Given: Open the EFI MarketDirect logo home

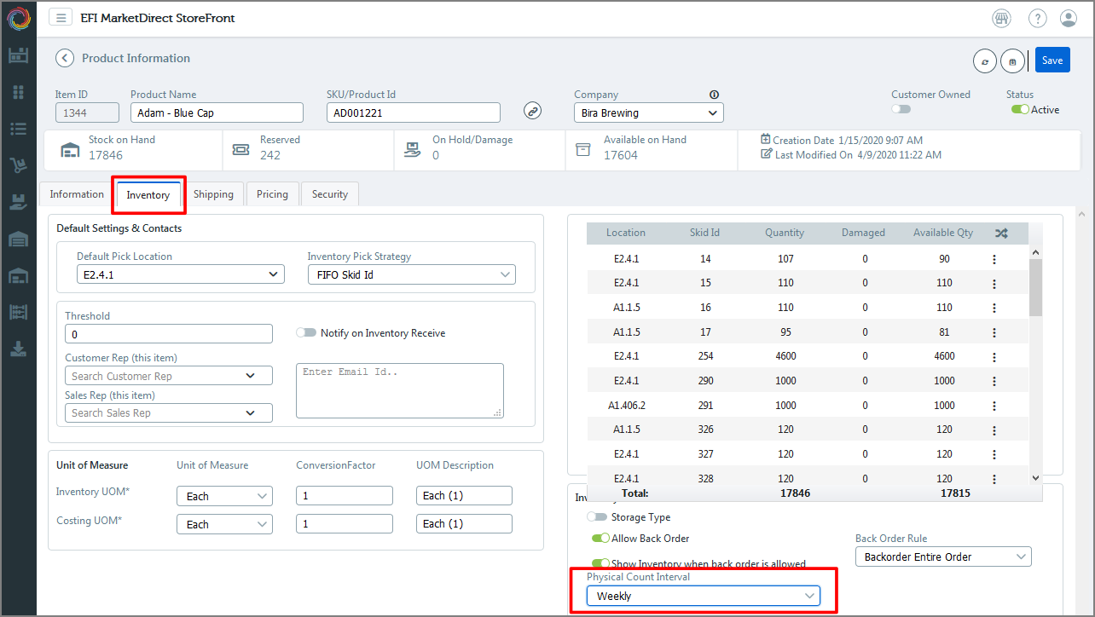Looking at the screenshot, I should pyautogui.click(x=18, y=19).
